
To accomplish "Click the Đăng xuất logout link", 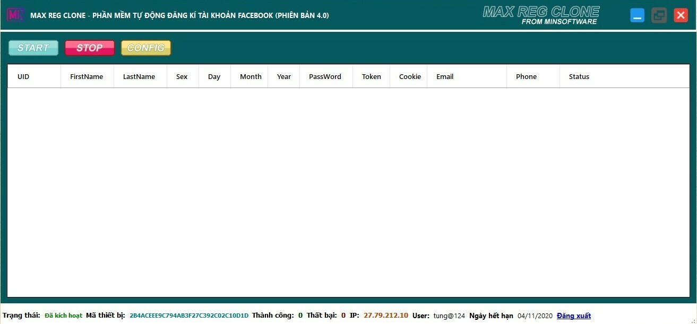I will pyautogui.click(x=574, y=316).
